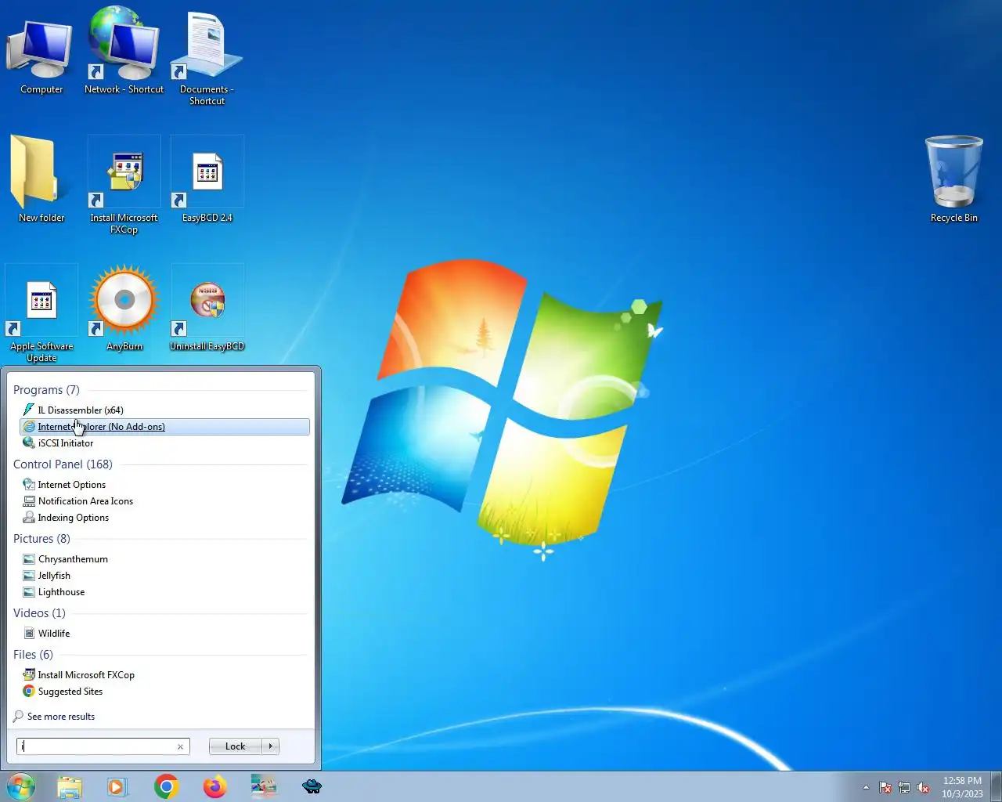Select the Uninstall EasyBCD desktop shortcut
This screenshot has width=1002, height=802.
point(207,309)
